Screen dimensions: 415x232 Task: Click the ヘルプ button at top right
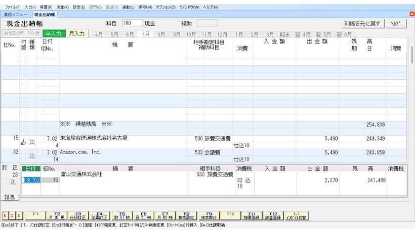pyautogui.click(x=396, y=24)
